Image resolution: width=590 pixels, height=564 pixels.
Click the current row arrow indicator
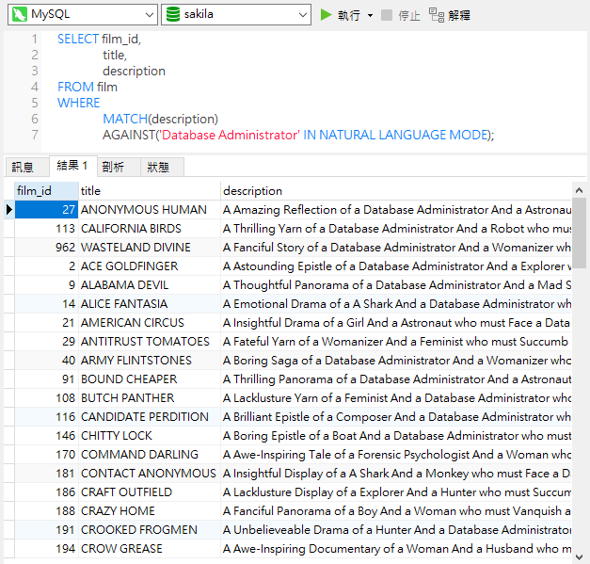click(9, 210)
